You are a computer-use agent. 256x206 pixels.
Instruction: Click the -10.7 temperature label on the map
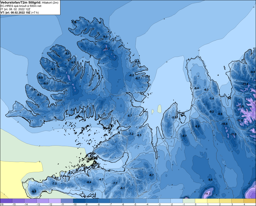[x=106, y=49]
